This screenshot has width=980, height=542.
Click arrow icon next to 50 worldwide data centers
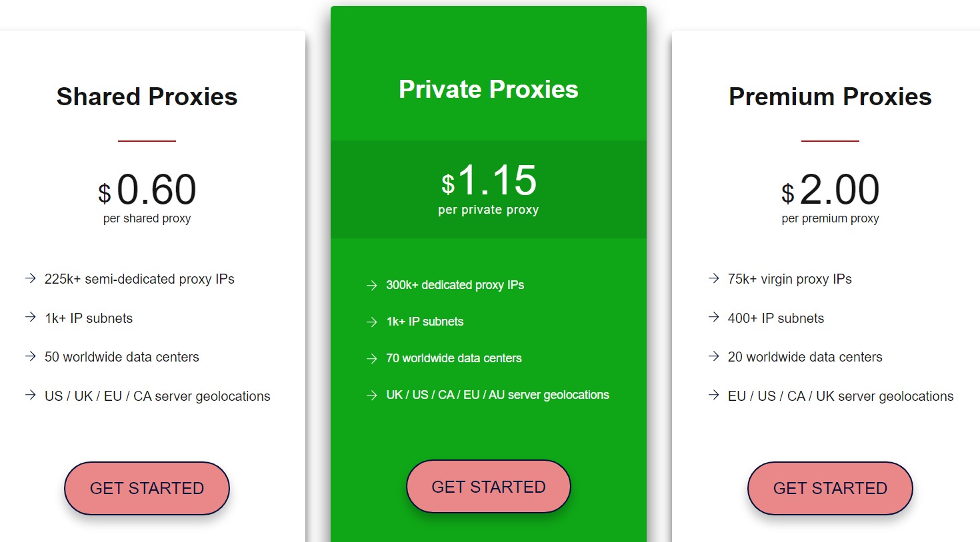click(x=30, y=356)
